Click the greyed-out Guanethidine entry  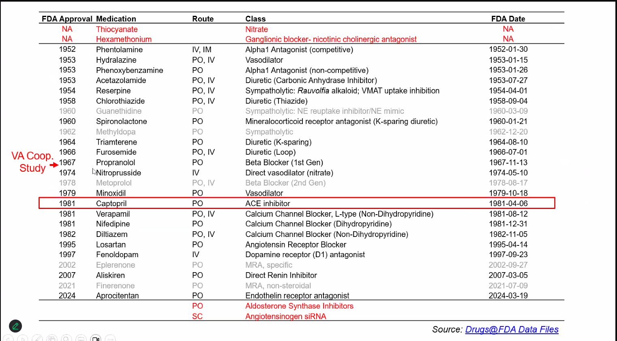pyautogui.click(x=119, y=111)
